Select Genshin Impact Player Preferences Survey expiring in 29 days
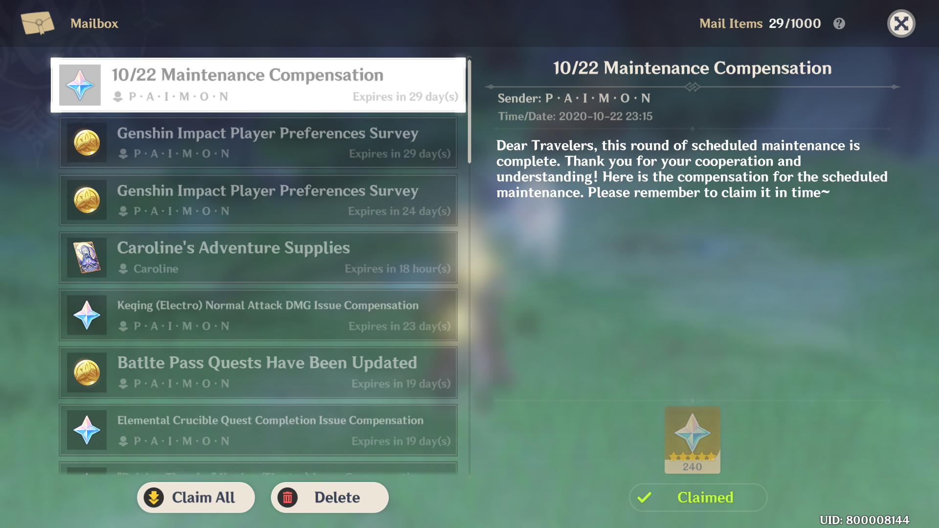Image resolution: width=939 pixels, height=528 pixels. (x=261, y=141)
